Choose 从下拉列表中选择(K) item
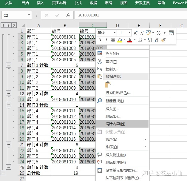 122,178
